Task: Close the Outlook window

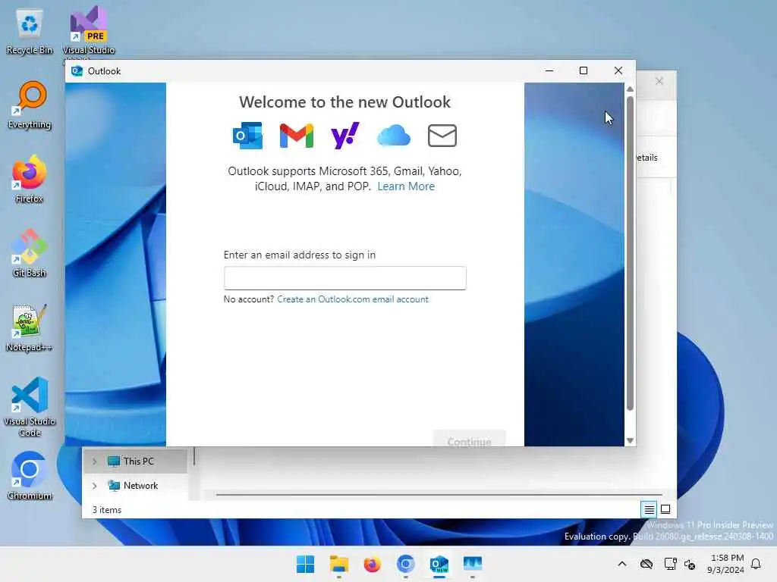Action: 618,70
